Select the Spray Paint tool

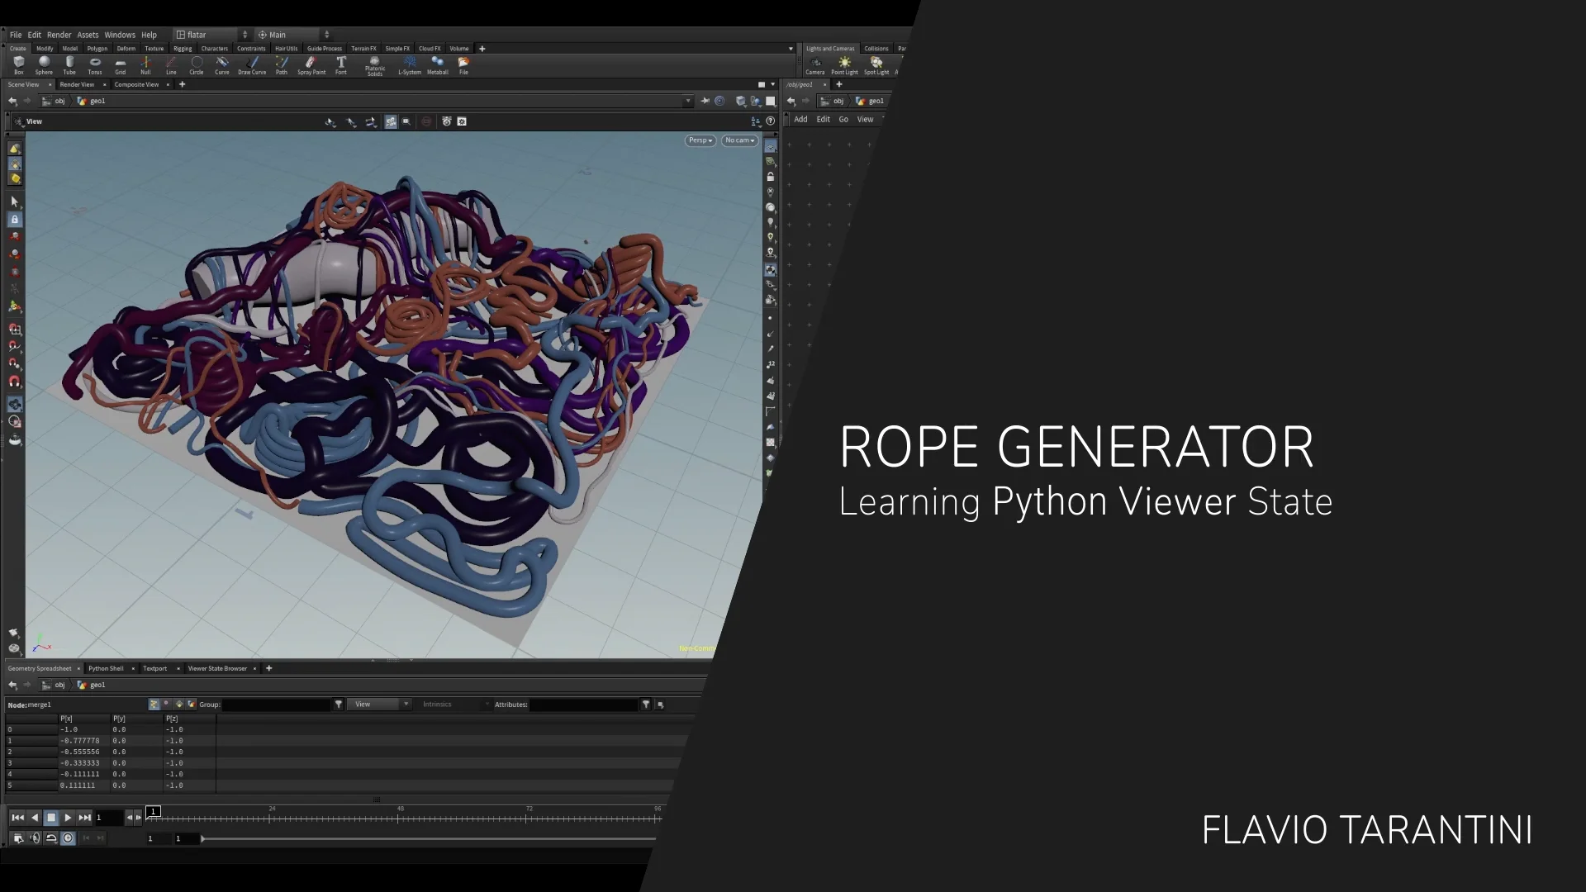tap(311, 65)
